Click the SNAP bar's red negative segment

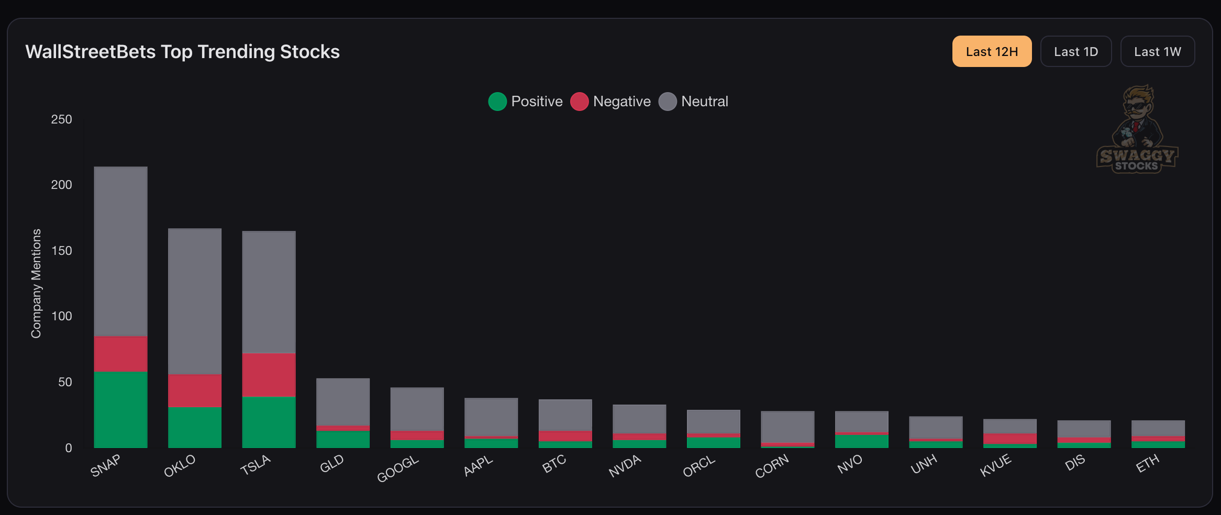click(x=120, y=354)
